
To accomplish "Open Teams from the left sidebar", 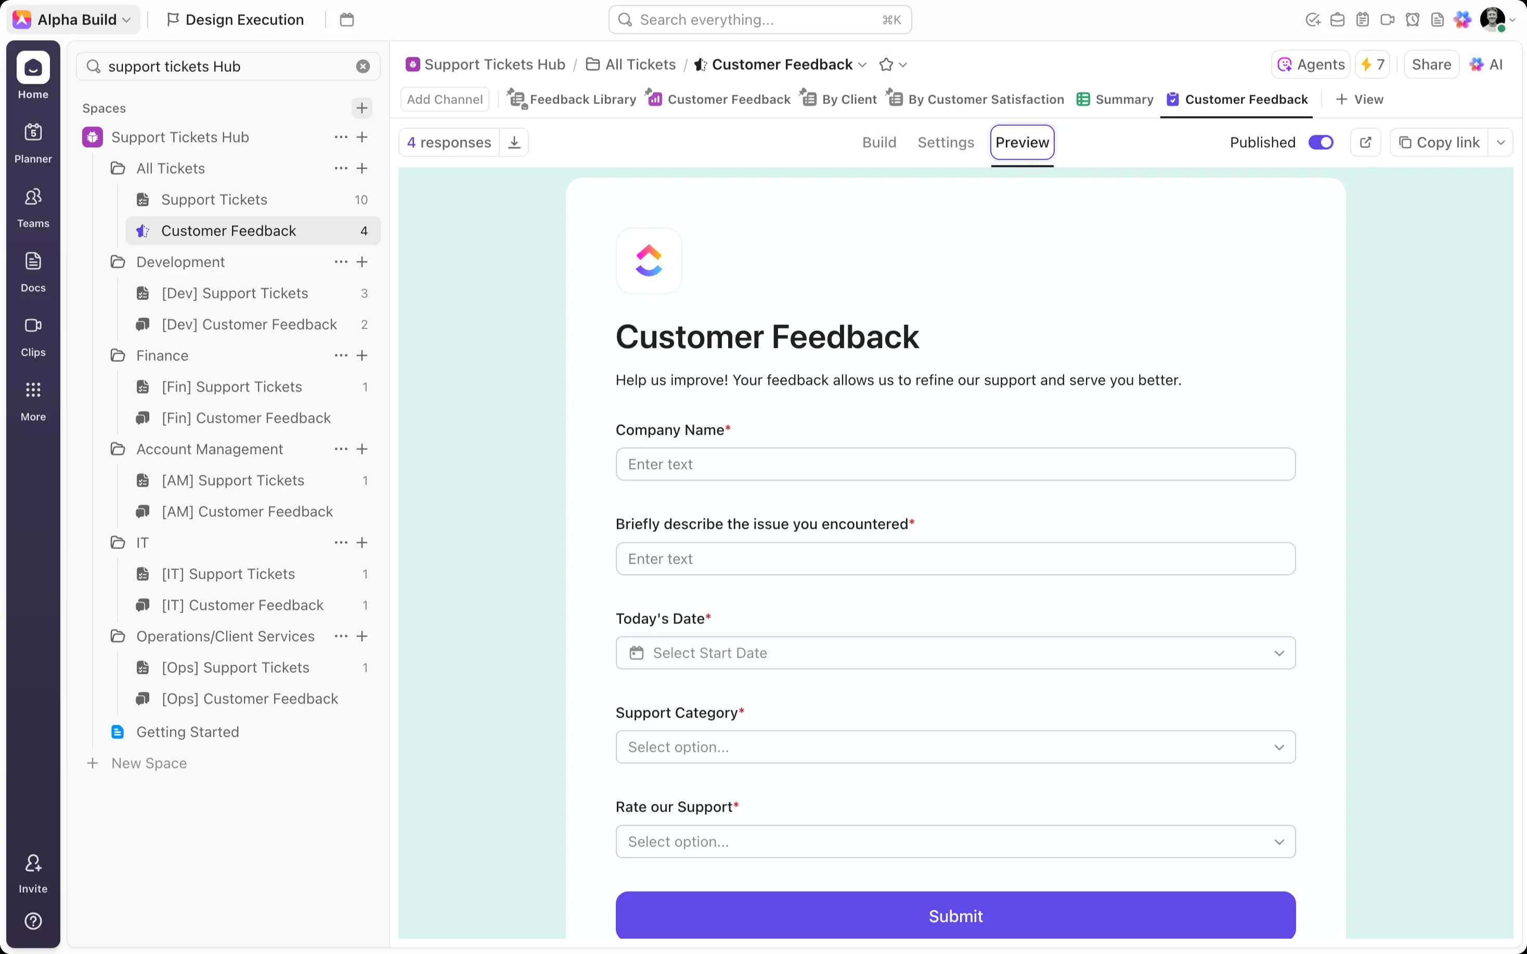I will tap(33, 207).
